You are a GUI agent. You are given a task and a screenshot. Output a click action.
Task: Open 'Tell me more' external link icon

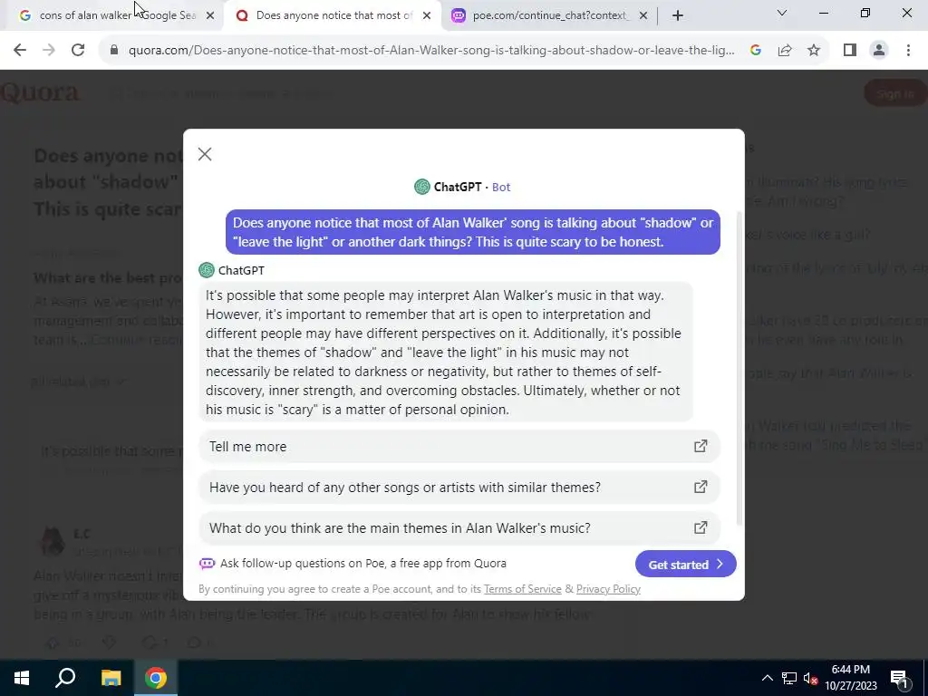[701, 446]
